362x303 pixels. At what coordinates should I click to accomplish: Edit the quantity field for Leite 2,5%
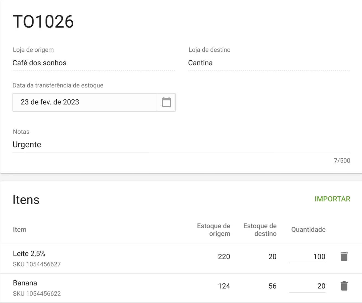point(307,257)
